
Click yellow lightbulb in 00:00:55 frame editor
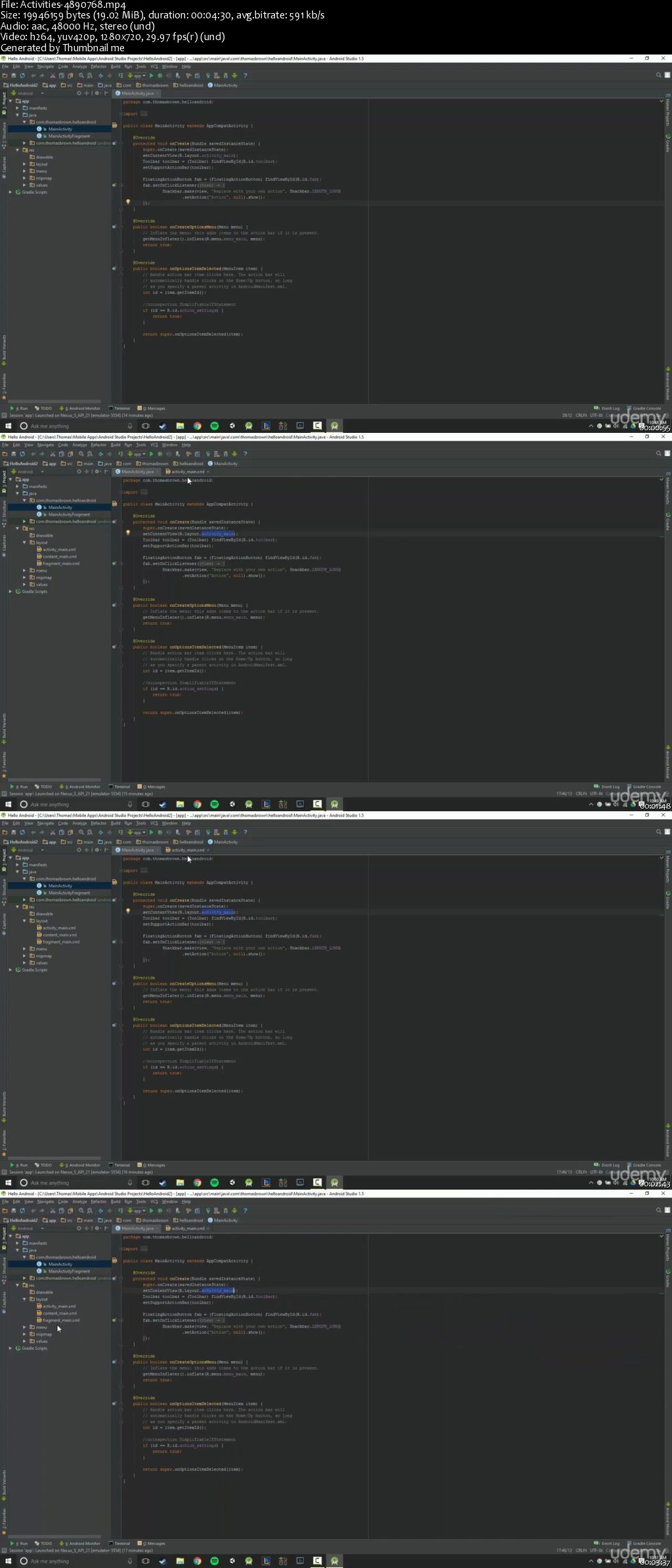pos(128,202)
